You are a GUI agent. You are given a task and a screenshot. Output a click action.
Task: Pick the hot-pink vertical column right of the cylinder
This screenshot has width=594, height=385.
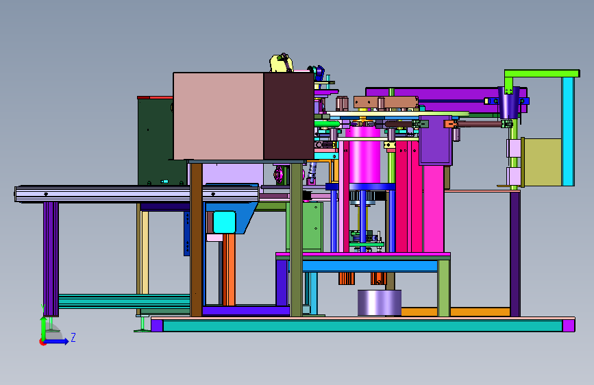434,209
